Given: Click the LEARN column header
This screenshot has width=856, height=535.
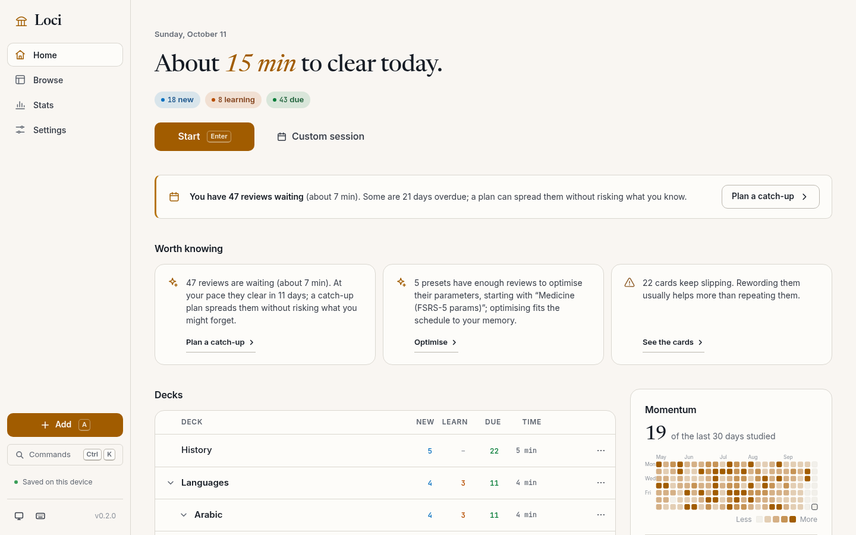Looking at the screenshot, I should coord(455,422).
